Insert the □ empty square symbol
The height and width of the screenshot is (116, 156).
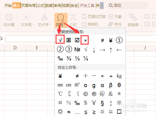[119, 112]
